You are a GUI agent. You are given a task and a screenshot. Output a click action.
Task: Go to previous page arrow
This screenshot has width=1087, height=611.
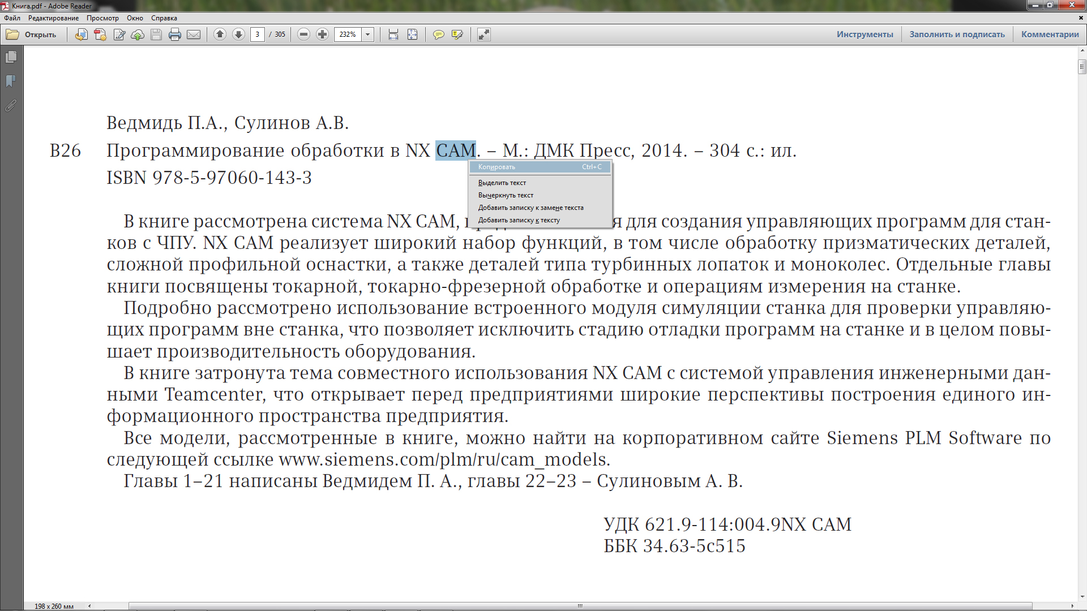tap(220, 35)
